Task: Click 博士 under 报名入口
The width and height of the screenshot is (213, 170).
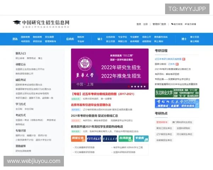Action: [x=40, y=58]
